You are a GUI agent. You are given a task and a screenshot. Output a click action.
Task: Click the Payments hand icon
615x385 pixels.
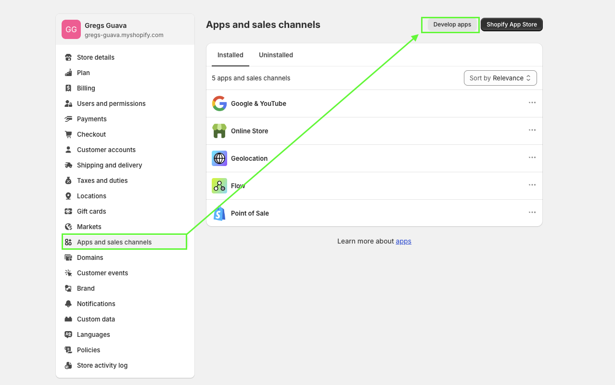tap(68, 119)
